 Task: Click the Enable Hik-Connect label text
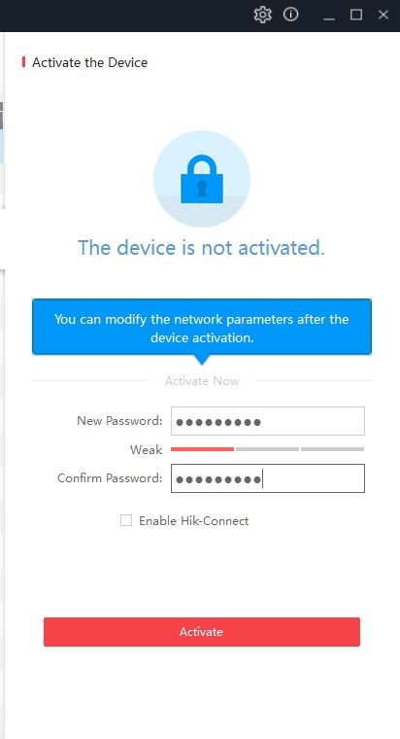point(194,521)
